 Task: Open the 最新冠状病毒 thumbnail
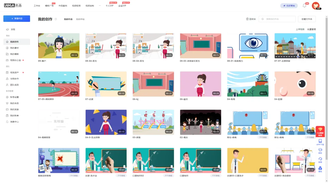pos(59,161)
